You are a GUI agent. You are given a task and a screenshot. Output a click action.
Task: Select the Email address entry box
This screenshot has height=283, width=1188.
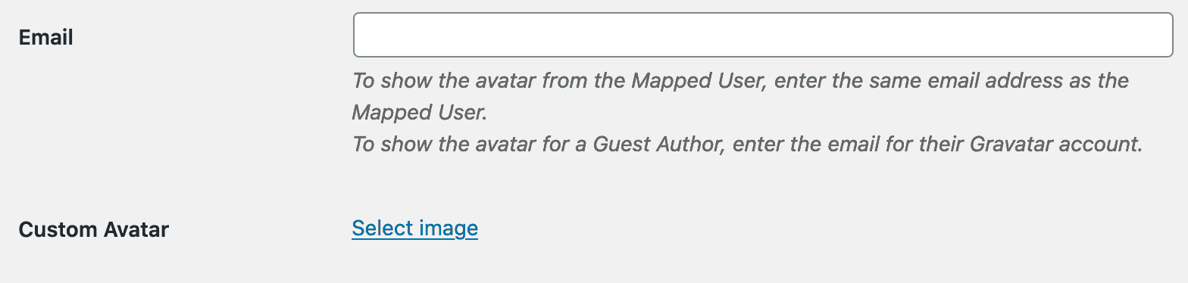(763, 35)
